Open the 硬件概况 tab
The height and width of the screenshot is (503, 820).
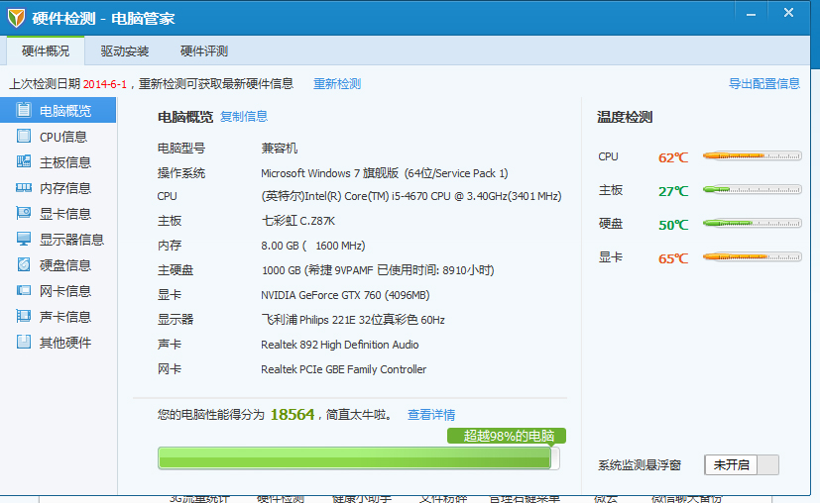[46, 50]
